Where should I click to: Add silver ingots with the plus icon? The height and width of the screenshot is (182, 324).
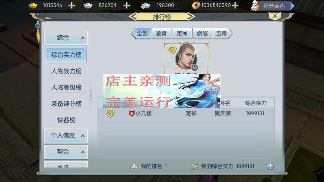[x=127, y=5]
